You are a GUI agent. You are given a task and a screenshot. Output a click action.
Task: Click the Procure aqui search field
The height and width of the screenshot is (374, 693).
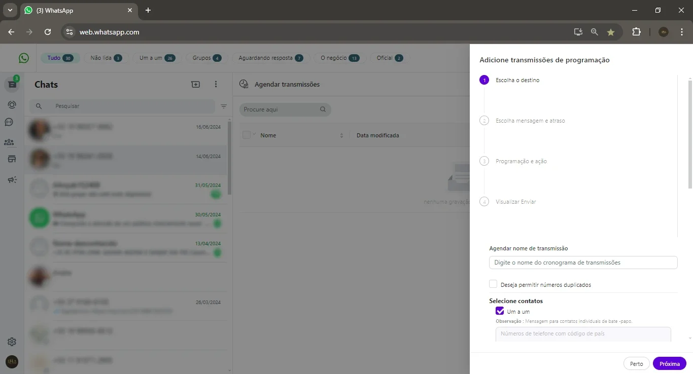tap(285, 109)
